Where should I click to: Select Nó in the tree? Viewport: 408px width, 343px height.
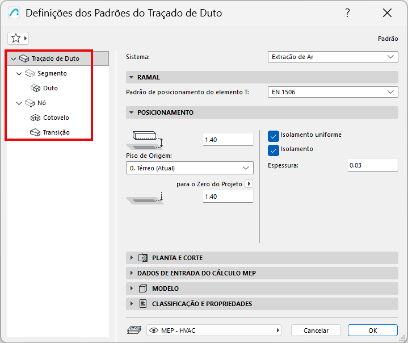[41, 103]
